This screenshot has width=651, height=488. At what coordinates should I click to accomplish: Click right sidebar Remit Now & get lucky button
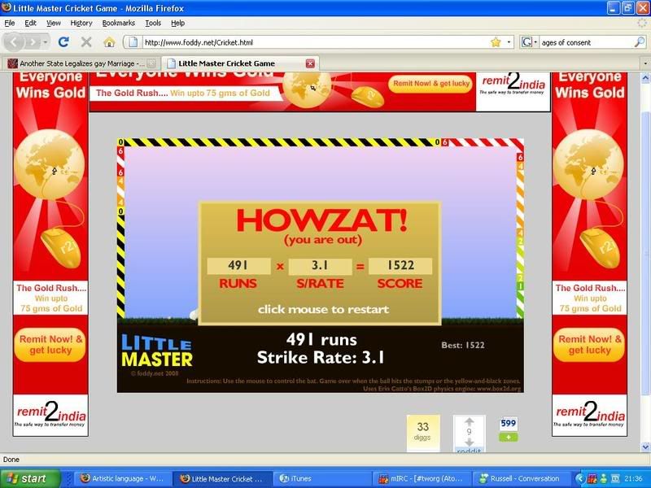point(589,344)
